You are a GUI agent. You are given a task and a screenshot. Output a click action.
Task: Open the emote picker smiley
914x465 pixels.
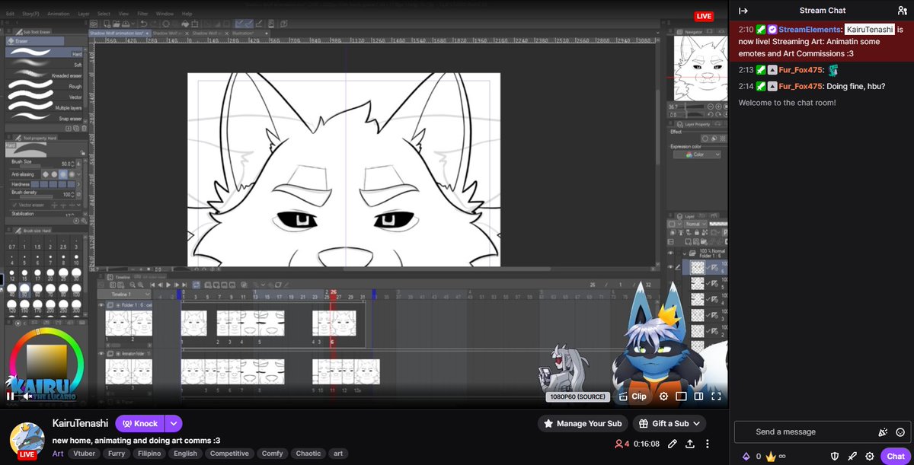pyautogui.click(x=899, y=432)
